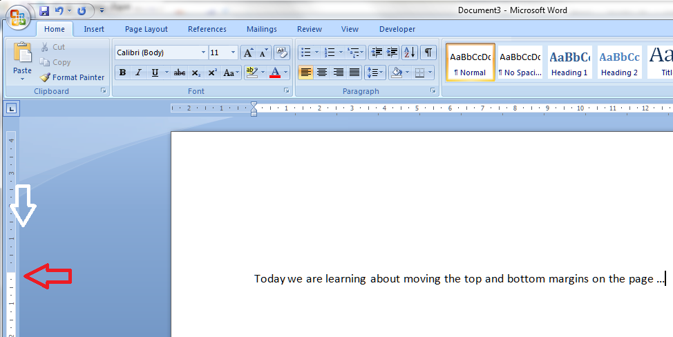
Task: Open the Font dialog box launcher
Action: click(x=286, y=91)
